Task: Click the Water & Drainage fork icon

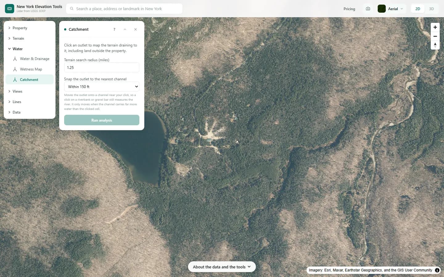Action: [x=15, y=59]
